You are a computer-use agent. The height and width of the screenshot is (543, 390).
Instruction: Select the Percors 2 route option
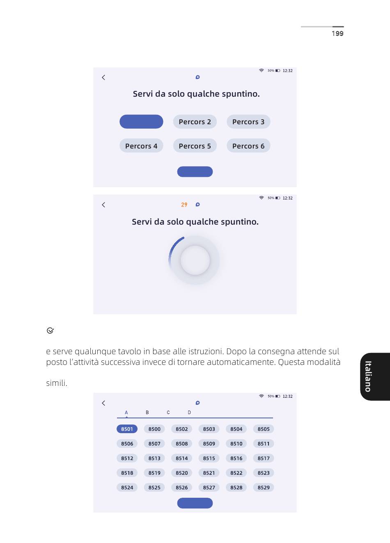pyautogui.click(x=195, y=122)
